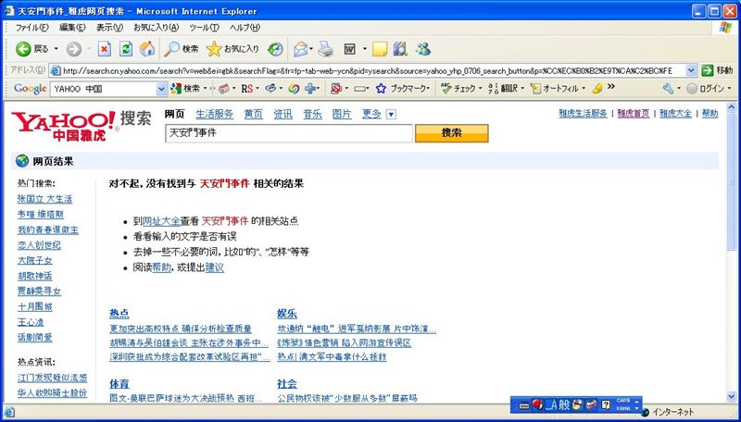Open the 検索 search pane in IE toolbar
This screenshot has width=741, height=422.
click(182, 49)
